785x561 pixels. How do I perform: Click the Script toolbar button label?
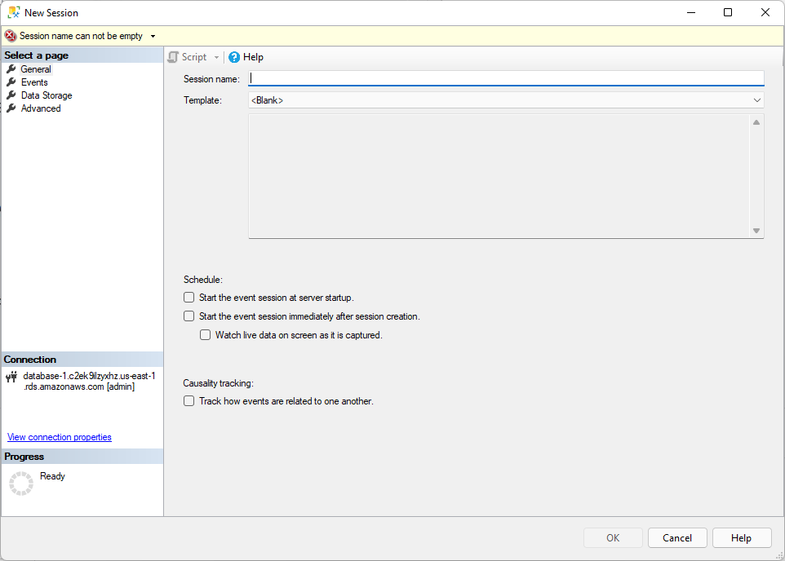point(194,57)
